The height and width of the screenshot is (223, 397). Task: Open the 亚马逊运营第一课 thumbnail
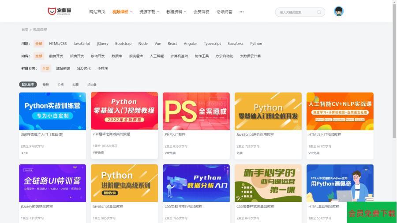point(268,183)
